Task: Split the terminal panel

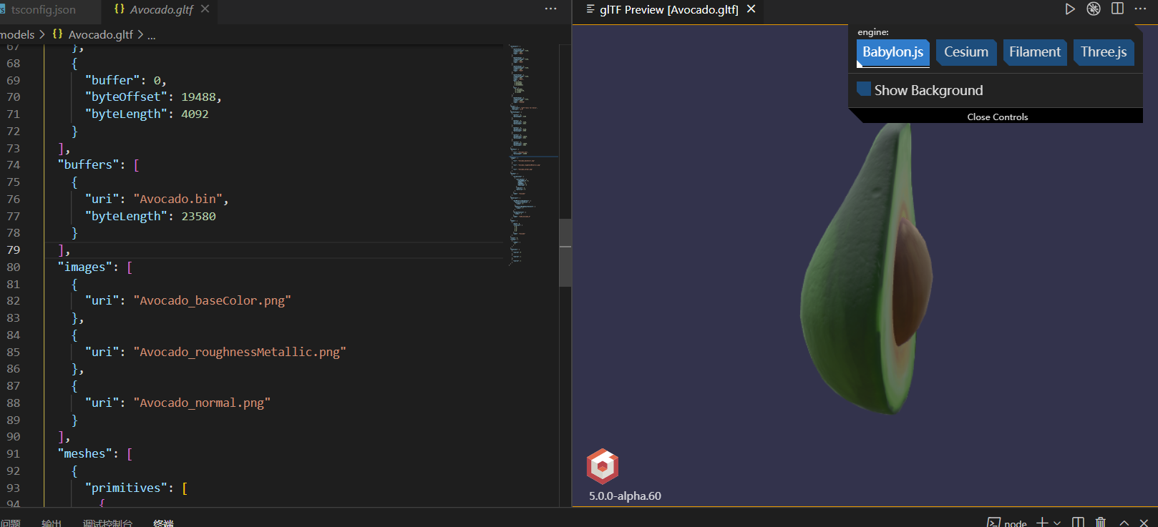Action: (x=1079, y=523)
